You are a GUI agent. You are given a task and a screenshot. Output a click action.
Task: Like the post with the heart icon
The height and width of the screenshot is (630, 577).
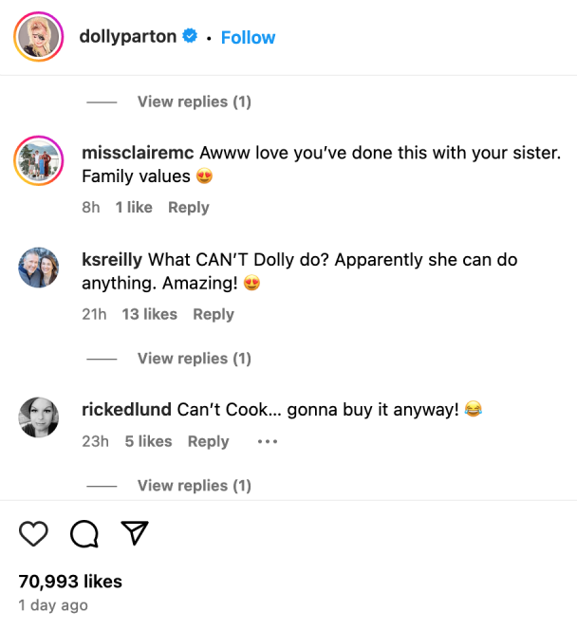34,534
